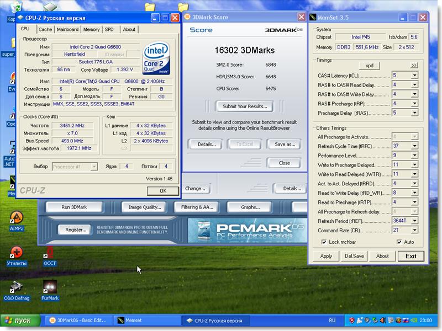The width and height of the screenshot is (442, 331).
Task: Click the Memset title bar icon
Action: pos(314,18)
